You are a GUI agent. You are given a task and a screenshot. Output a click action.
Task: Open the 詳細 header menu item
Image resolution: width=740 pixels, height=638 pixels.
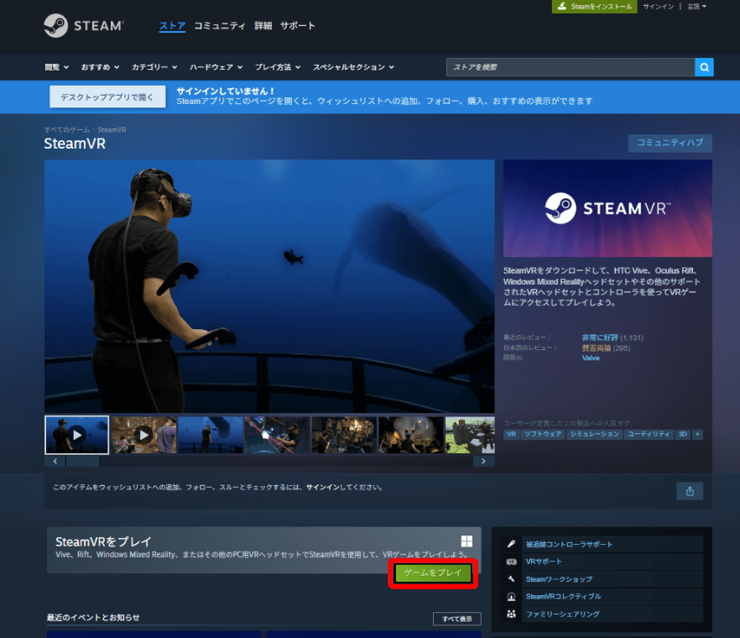tap(263, 26)
